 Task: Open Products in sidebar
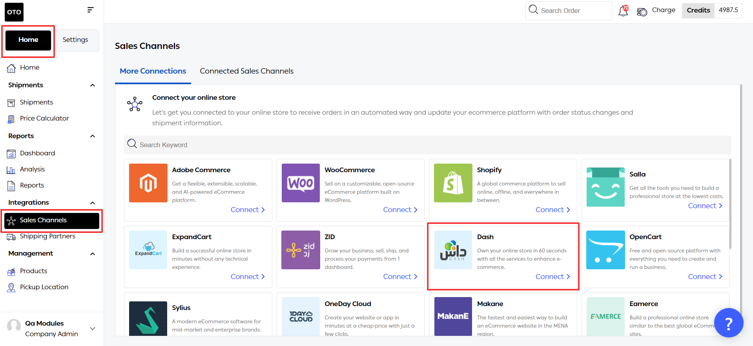[x=33, y=271]
